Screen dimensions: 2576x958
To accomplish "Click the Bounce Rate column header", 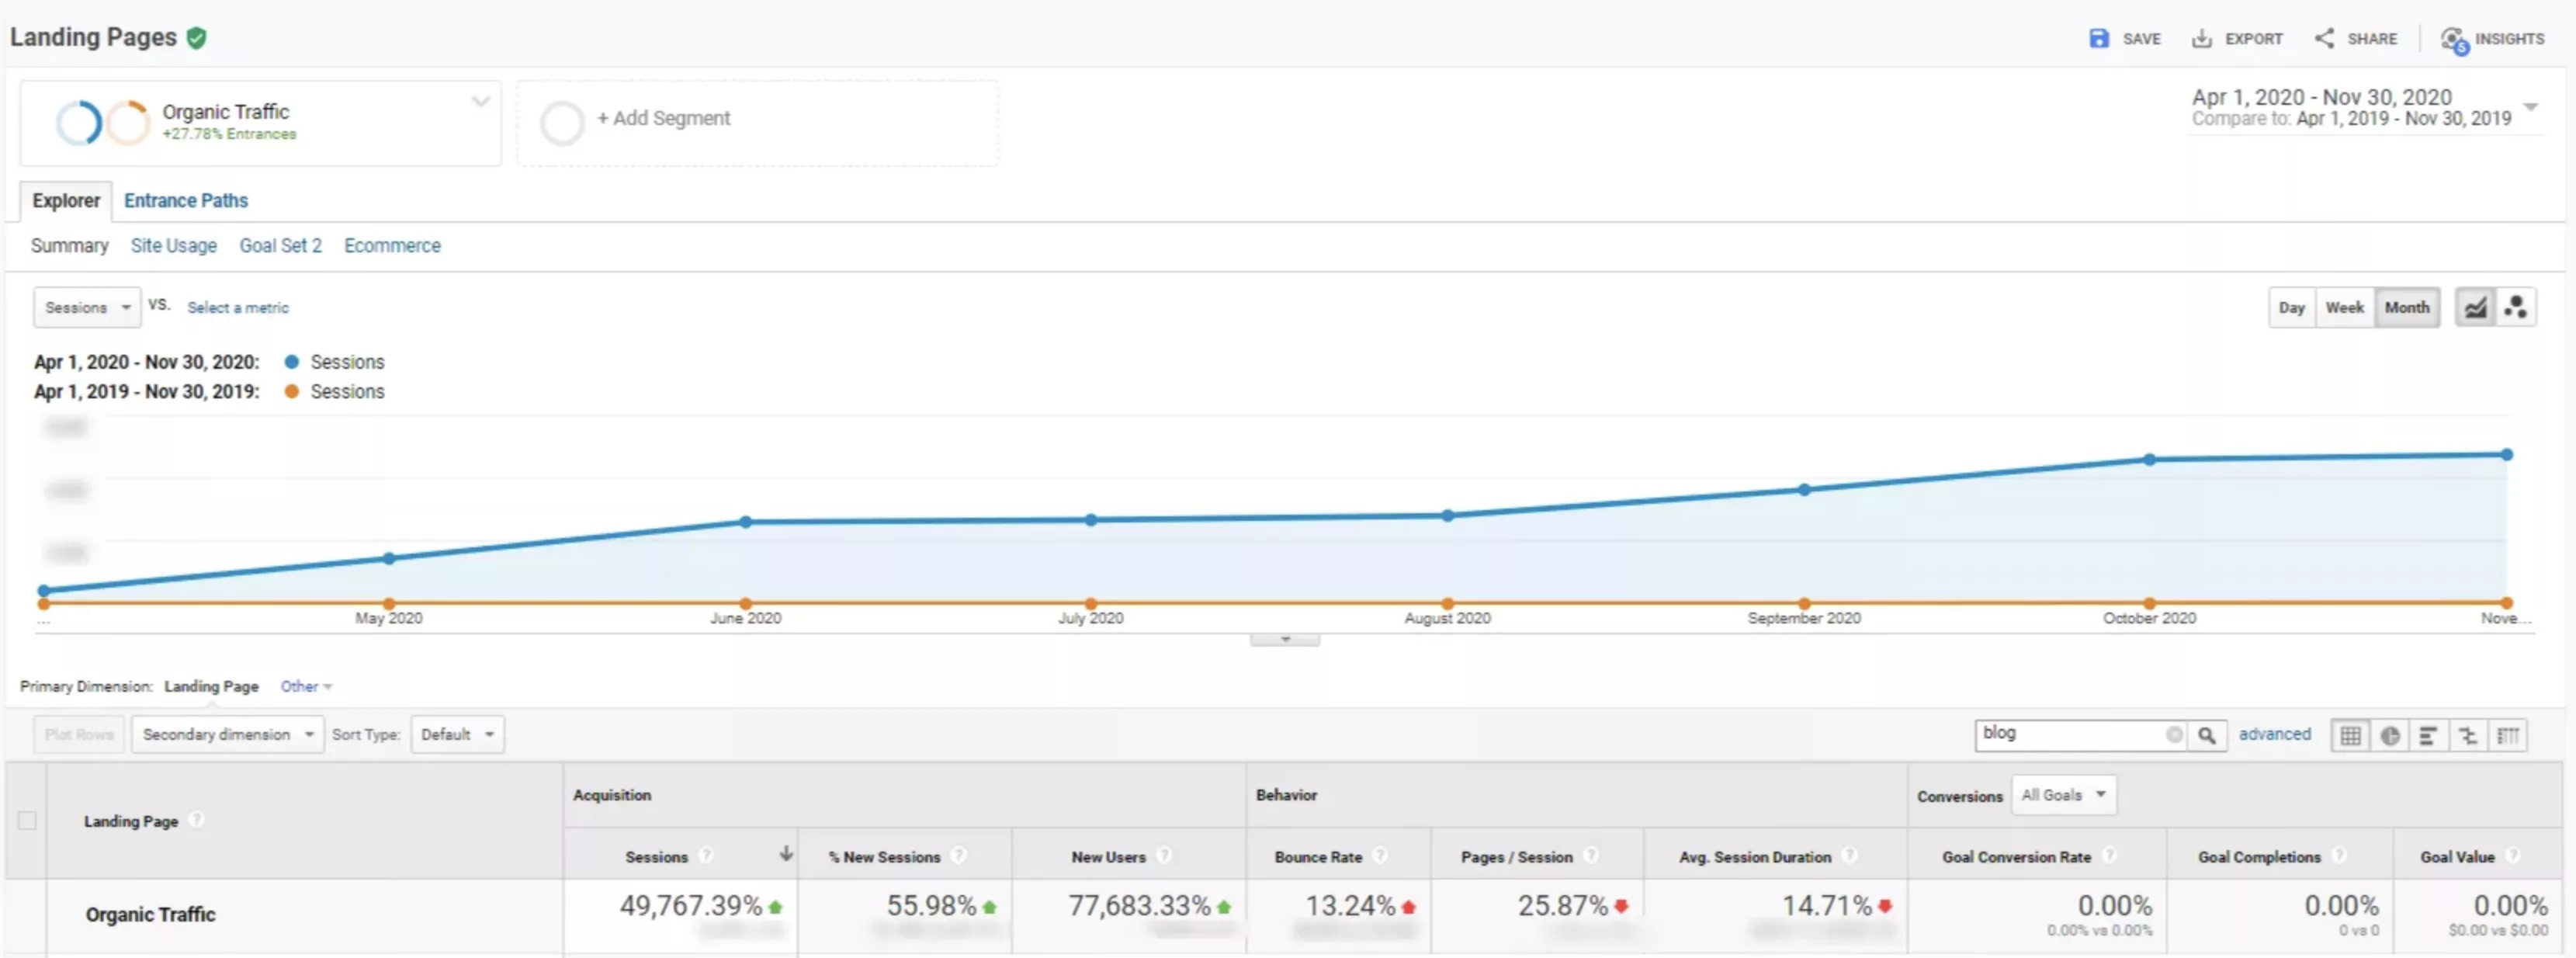I will [1318, 857].
